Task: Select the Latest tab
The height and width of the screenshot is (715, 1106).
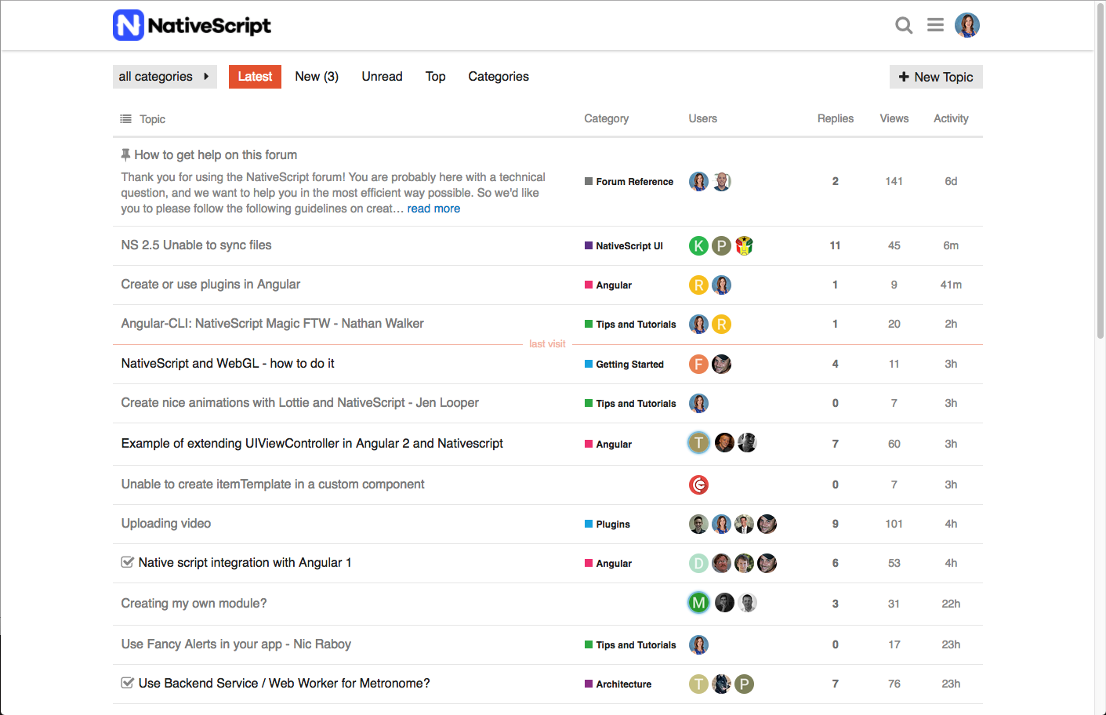Action: (255, 77)
